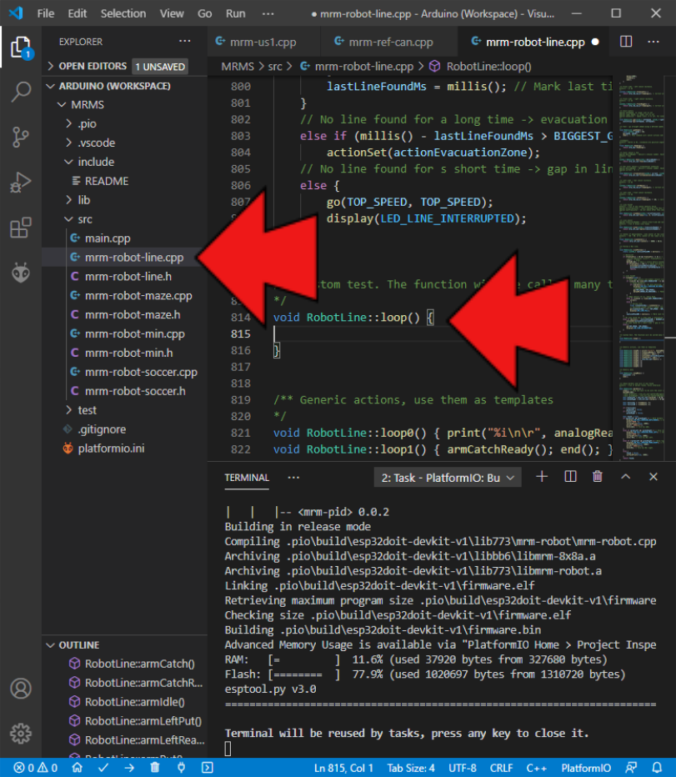Select the Terminal panel tab

tap(247, 478)
